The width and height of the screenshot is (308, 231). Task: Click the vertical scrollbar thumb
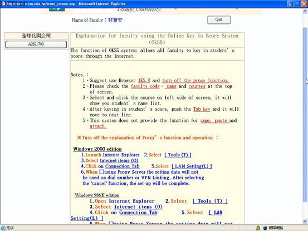pyautogui.click(x=305, y=115)
